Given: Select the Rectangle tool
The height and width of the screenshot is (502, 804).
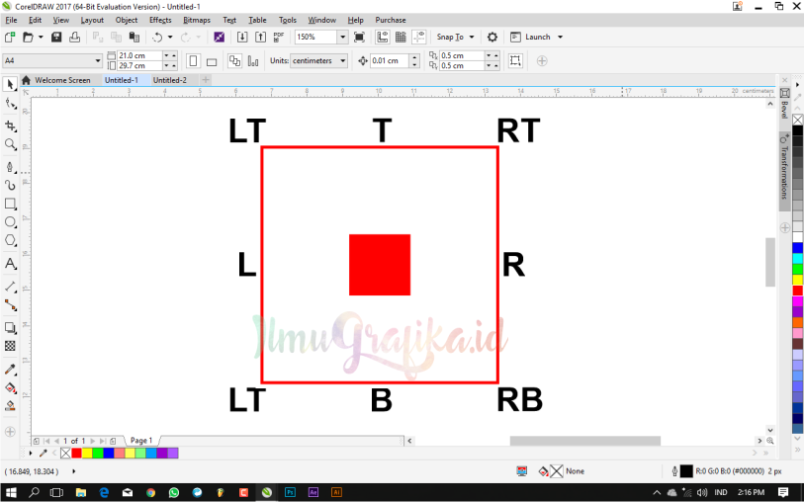Looking at the screenshot, I should pyautogui.click(x=10, y=204).
